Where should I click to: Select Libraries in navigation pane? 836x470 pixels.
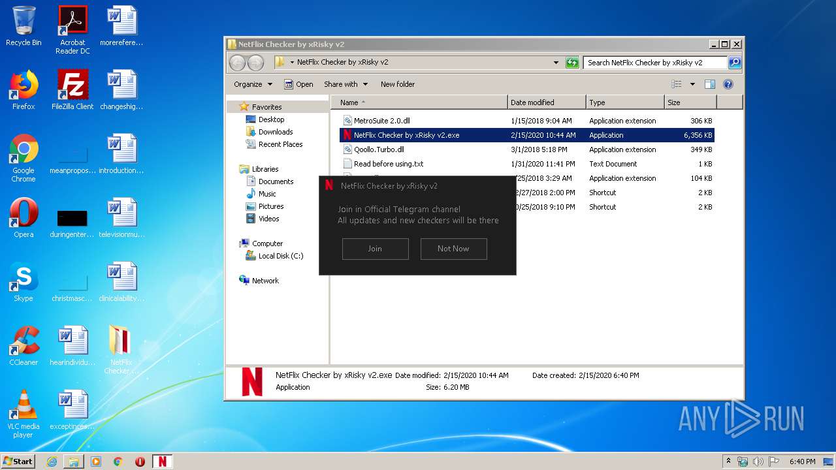pos(259,169)
